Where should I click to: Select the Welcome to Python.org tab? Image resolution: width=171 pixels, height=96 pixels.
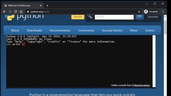(x=23, y=6)
